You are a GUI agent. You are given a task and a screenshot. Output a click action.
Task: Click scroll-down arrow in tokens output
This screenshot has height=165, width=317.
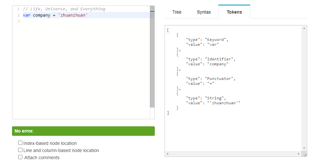click(x=304, y=148)
